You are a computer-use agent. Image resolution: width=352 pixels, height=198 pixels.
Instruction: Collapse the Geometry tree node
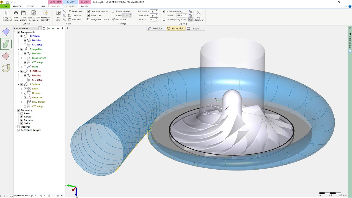(15, 110)
